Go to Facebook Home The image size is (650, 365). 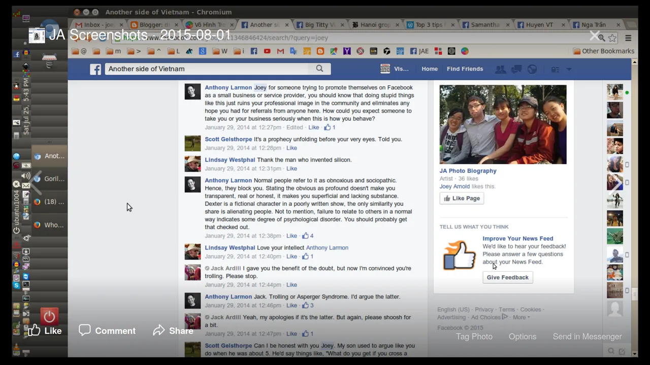[x=429, y=69]
